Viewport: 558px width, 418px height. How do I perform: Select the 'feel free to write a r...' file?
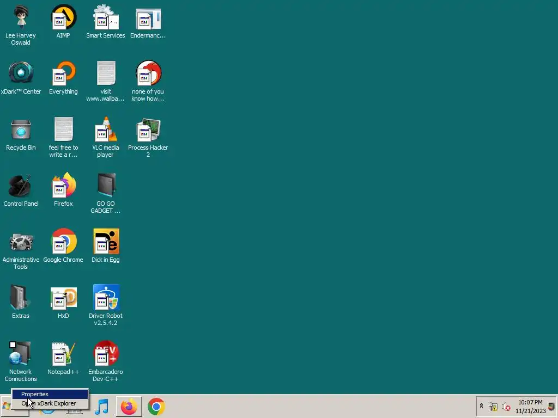coord(63,137)
